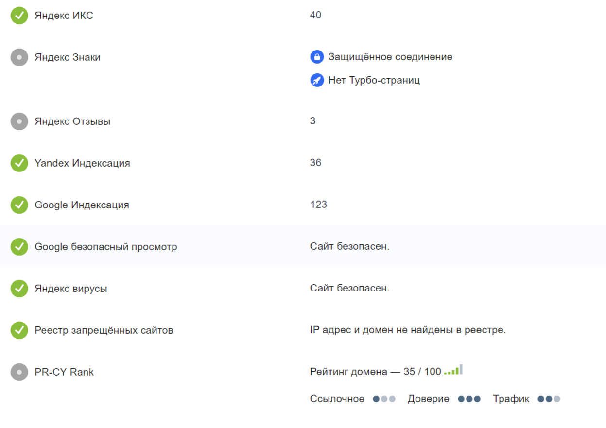Select the Реестр запрещённых сайтов label
606x428 pixels.
coord(104,330)
